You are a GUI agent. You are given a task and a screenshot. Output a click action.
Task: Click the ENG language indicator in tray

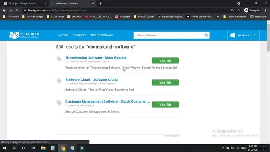pyautogui.click(x=243, y=148)
